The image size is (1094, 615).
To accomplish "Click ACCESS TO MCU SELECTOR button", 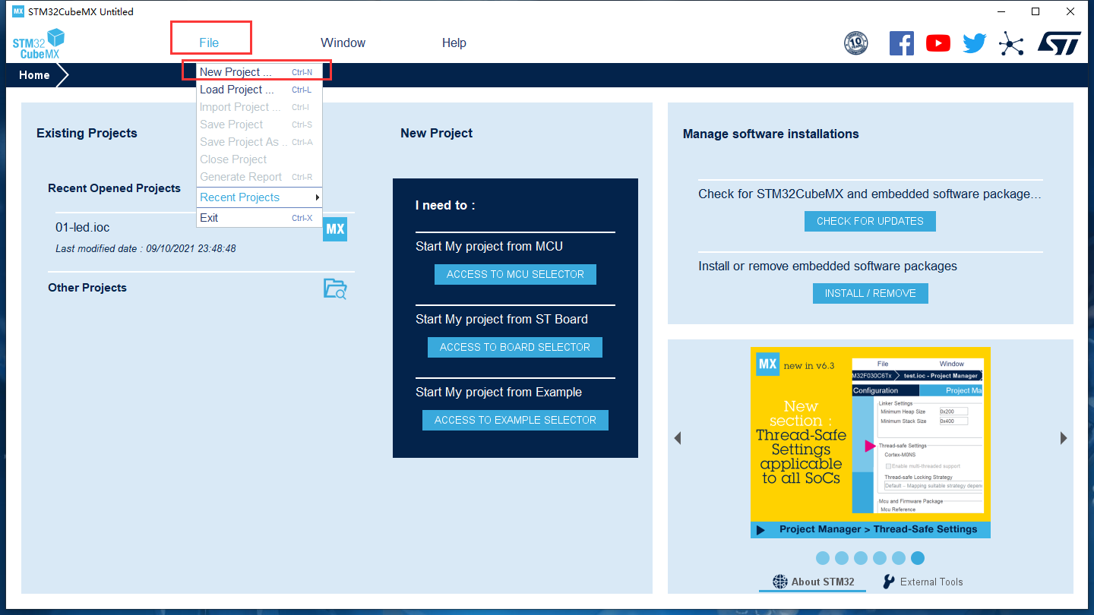I will 515,274.
